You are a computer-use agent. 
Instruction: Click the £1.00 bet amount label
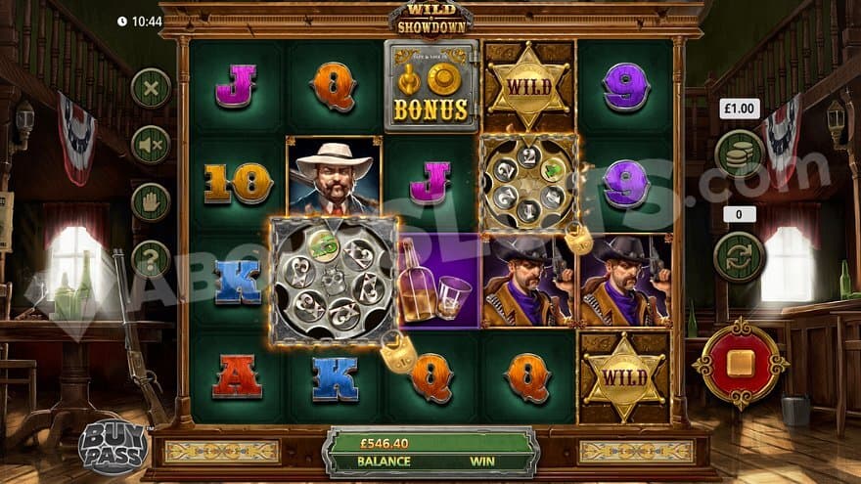(x=740, y=109)
